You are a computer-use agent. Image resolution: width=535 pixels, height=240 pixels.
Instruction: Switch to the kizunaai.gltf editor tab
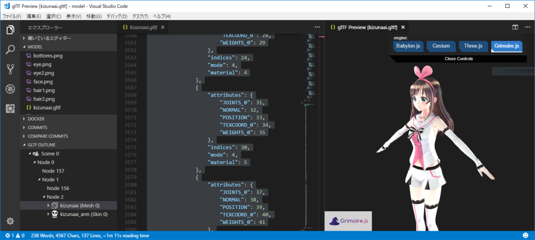pos(142,27)
